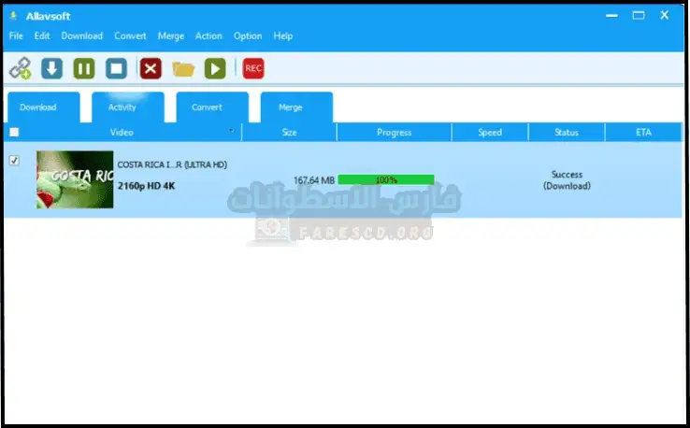
Task: Open the output folder icon
Action: tap(183, 68)
